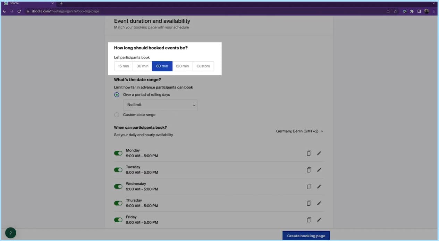The image size is (439, 241).
Task: Open the Germany, Berlin timezone selector
Action: [299, 131]
